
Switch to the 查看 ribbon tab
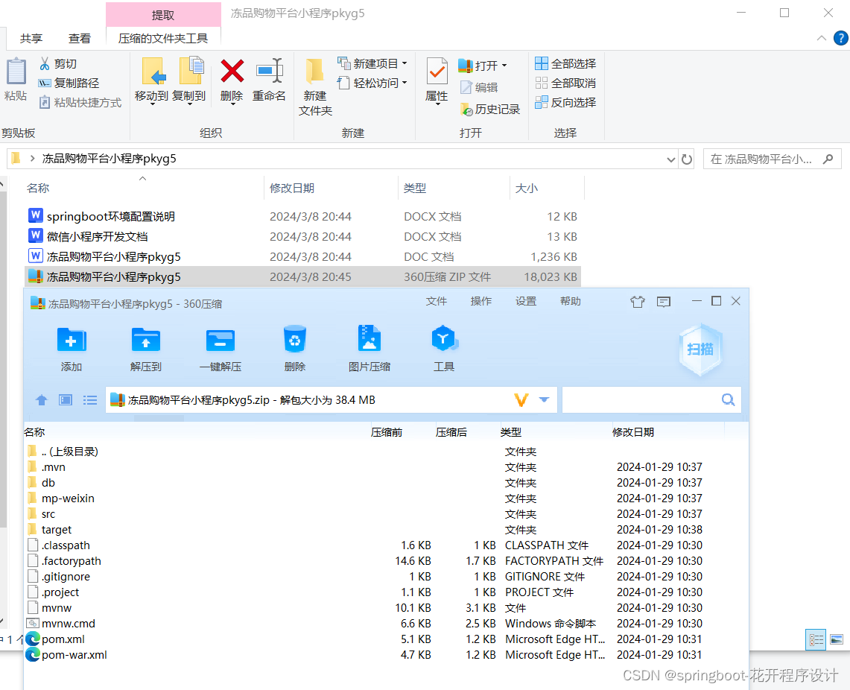[80, 39]
